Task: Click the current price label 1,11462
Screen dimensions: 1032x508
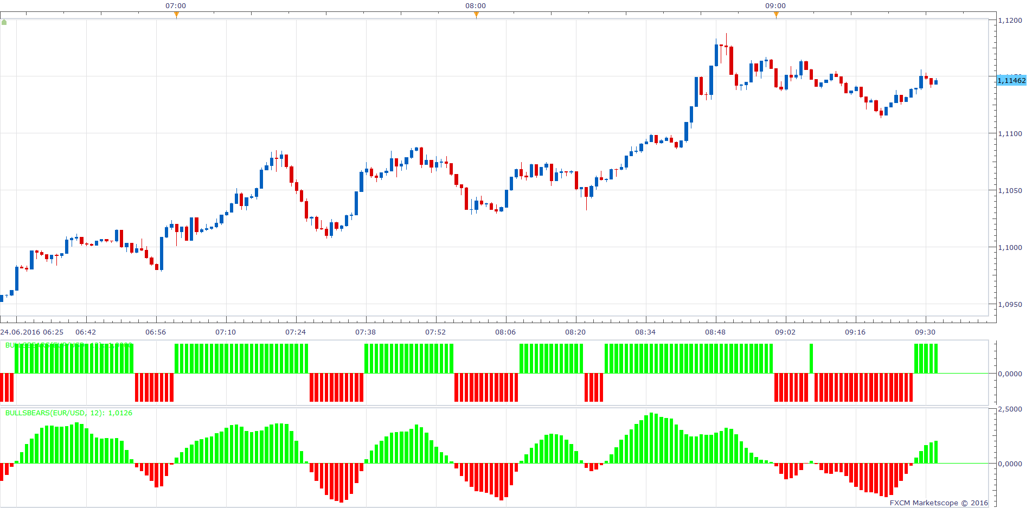Action: pyautogui.click(x=1011, y=80)
